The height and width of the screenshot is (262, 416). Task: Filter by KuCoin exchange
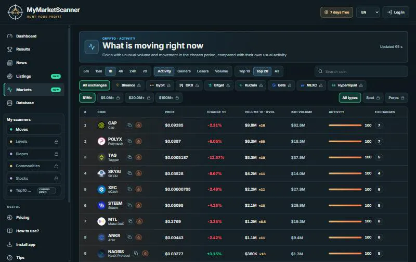(x=251, y=85)
